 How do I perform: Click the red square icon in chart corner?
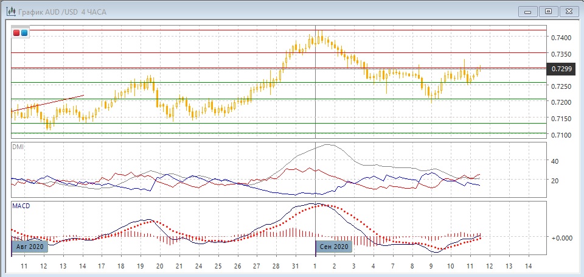click(x=16, y=33)
